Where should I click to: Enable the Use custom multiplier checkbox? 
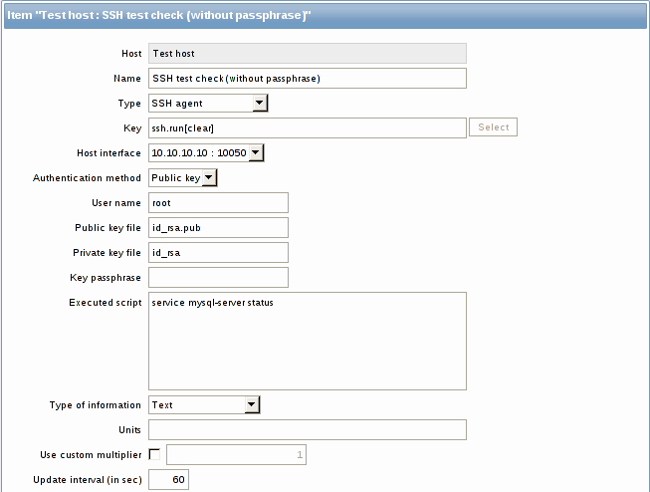pyautogui.click(x=154, y=454)
